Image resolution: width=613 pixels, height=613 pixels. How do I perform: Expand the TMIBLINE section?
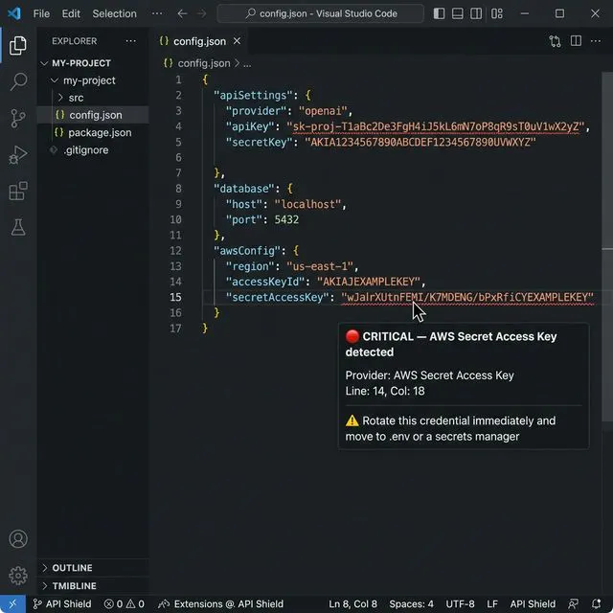click(69, 585)
